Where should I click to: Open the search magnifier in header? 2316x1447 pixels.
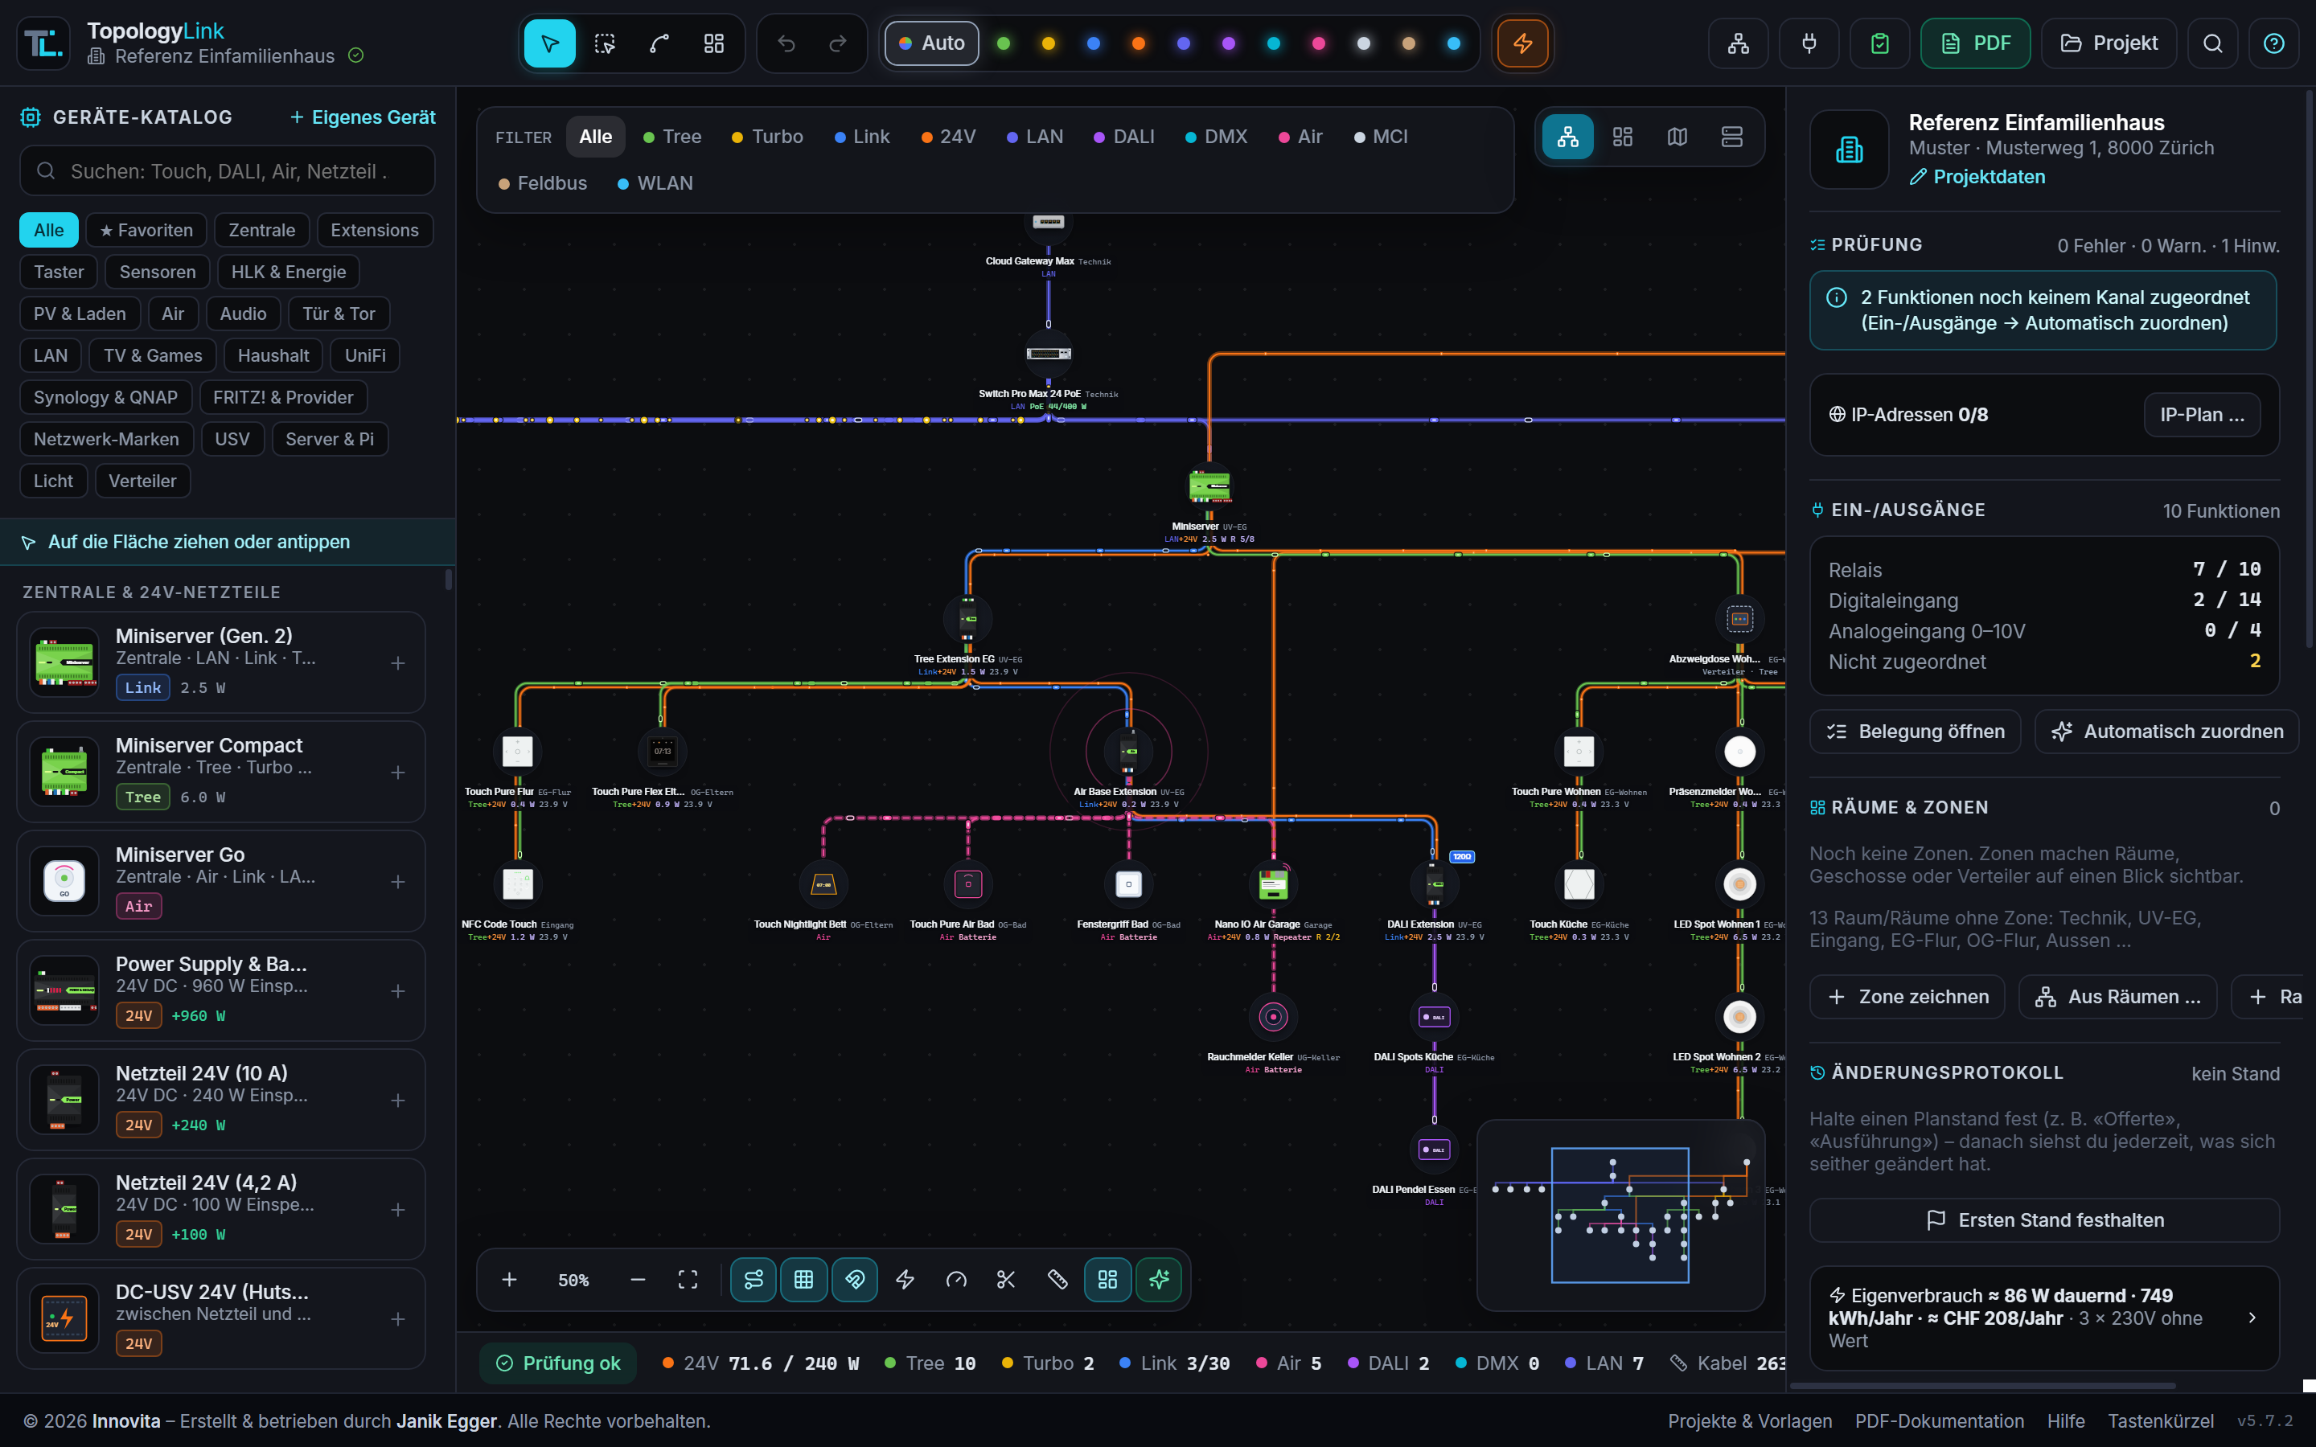(x=2212, y=44)
